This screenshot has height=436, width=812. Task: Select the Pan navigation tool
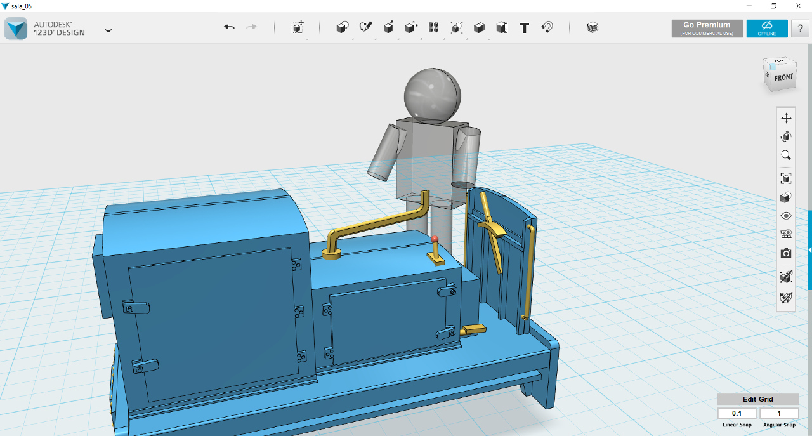coord(786,118)
